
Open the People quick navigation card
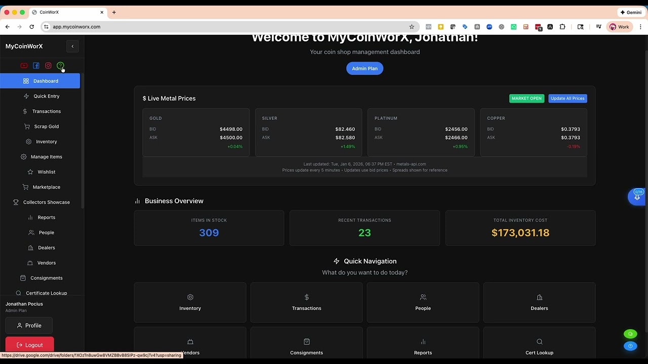pyautogui.click(x=423, y=302)
